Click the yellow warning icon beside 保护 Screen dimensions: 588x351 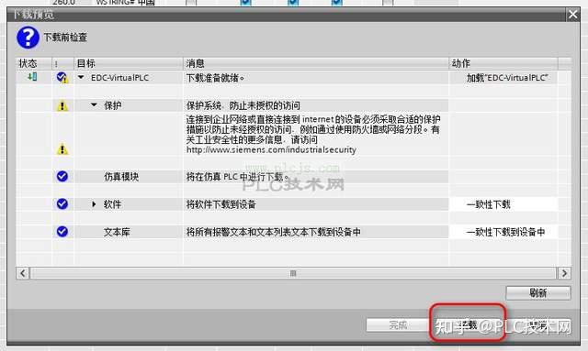point(62,106)
